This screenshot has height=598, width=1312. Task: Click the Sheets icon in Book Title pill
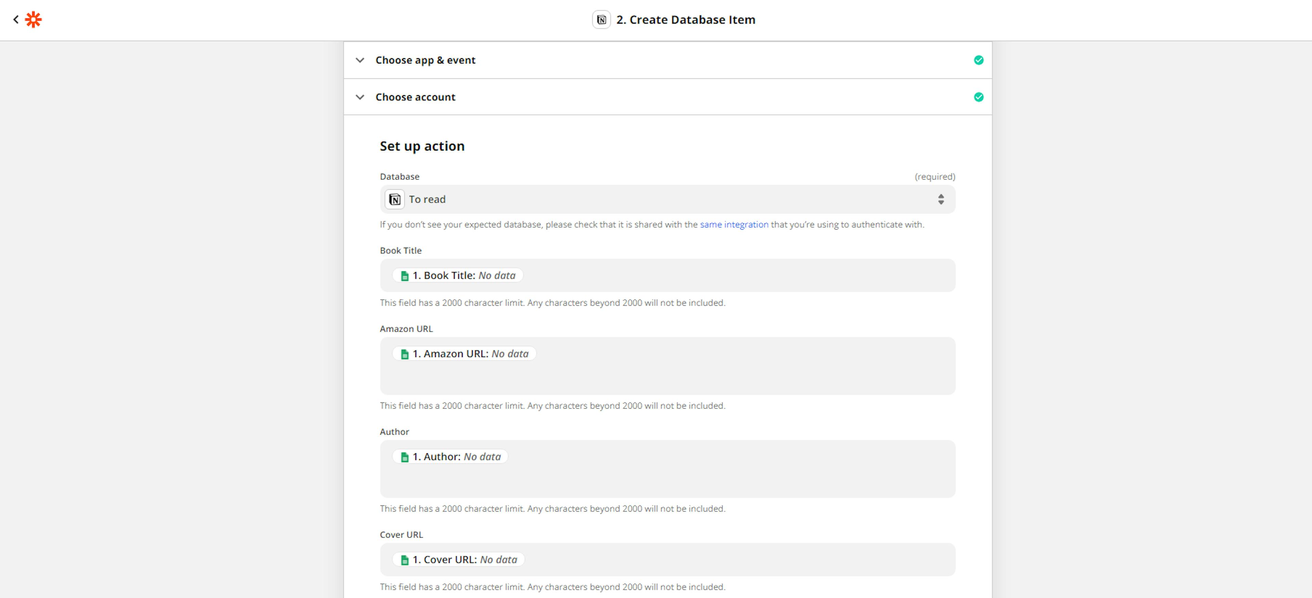point(405,276)
